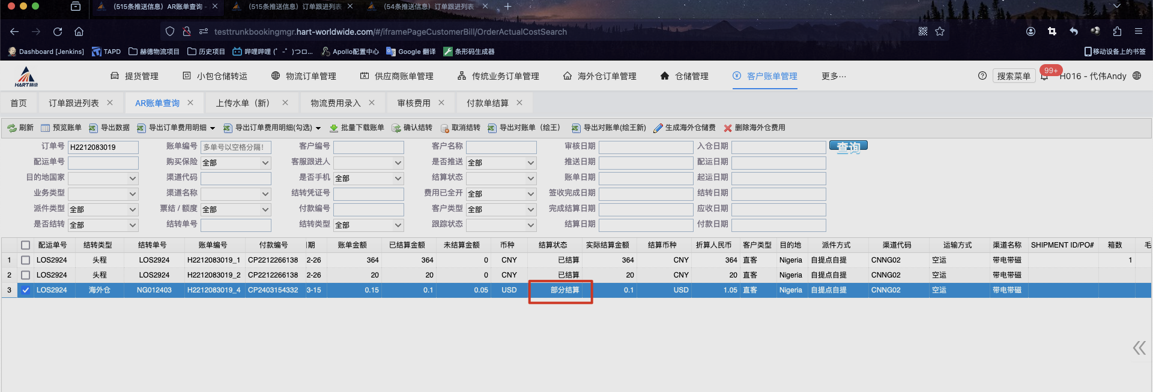Open the 导出订单费用明细(勾选) dropdown arrow
Image resolution: width=1153 pixels, height=392 pixels.
(x=318, y=128)
